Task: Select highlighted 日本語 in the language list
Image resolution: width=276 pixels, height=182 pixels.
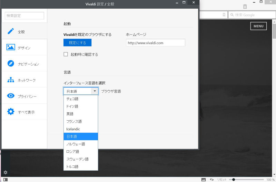Action: [81, 136]
